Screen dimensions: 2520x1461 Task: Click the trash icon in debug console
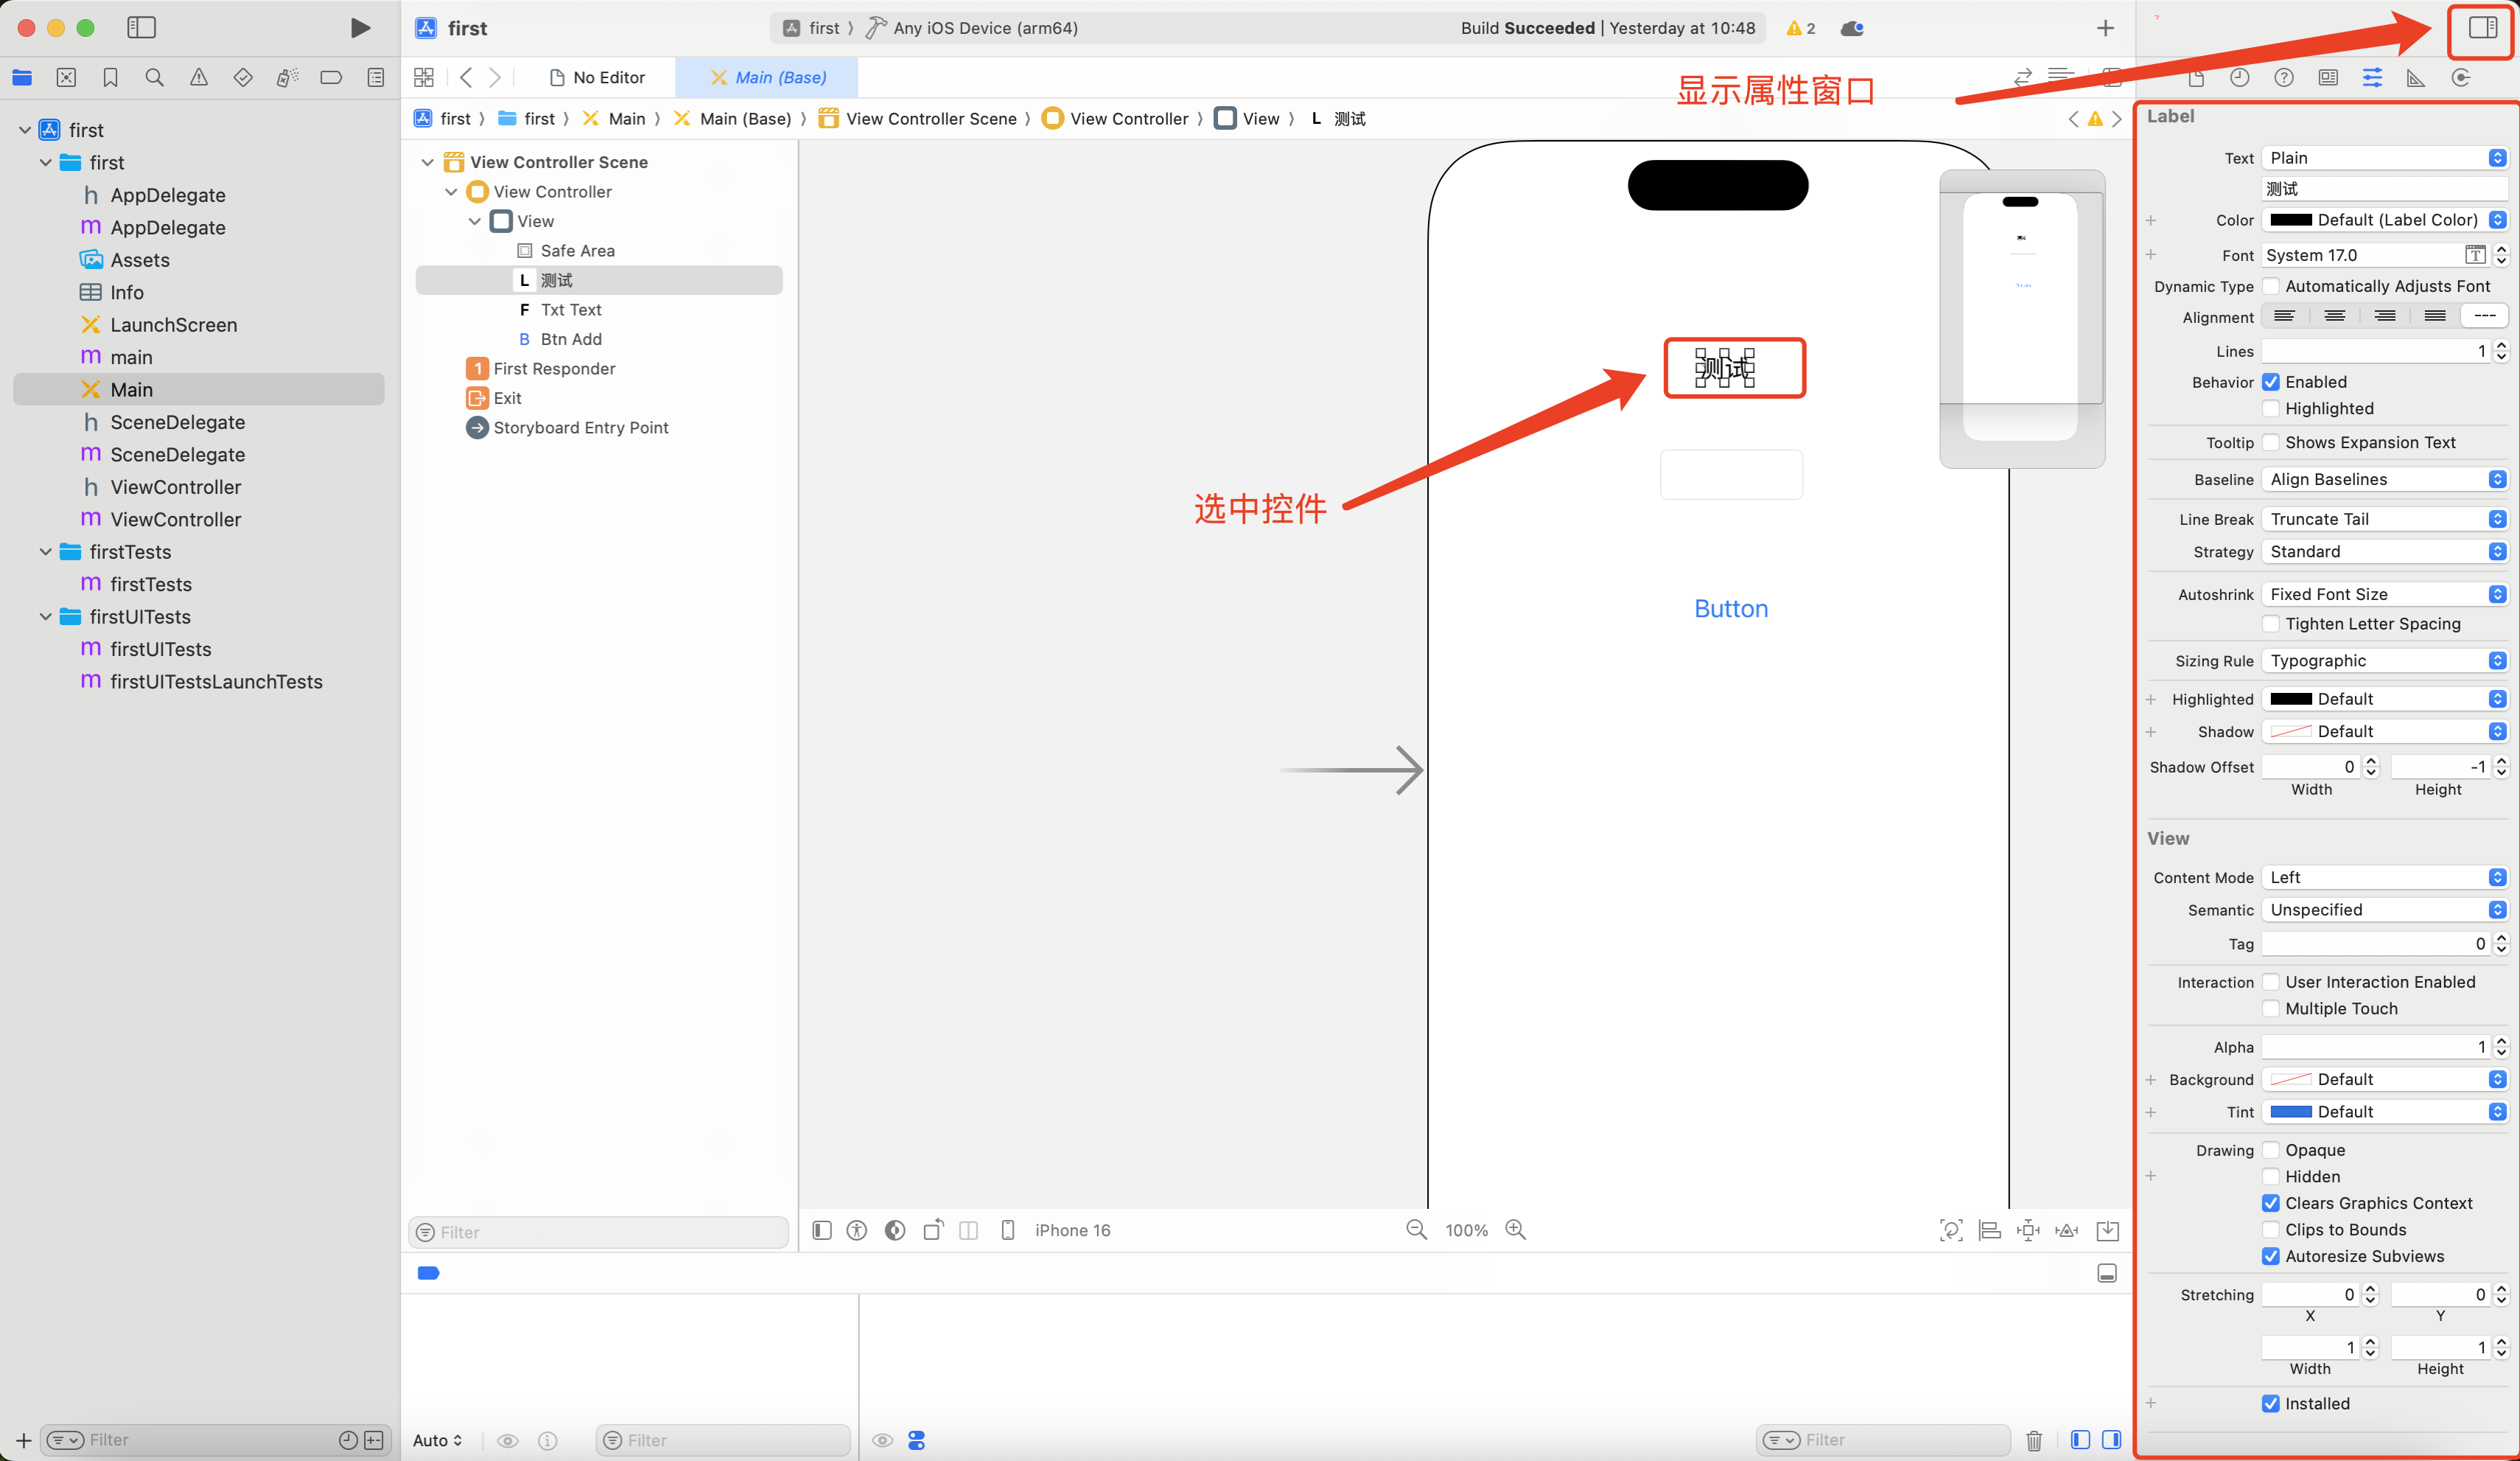(x=2034, y=1440)
